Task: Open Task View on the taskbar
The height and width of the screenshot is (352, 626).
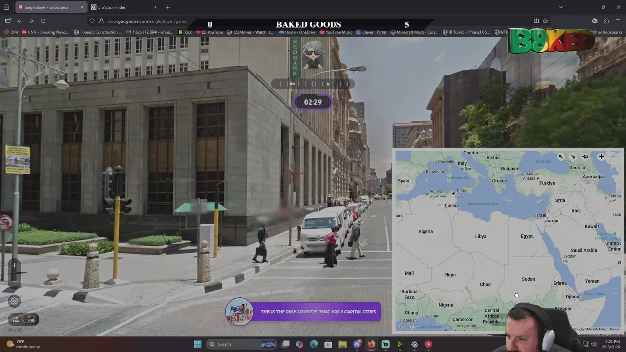Action: [x=285, y=344]
